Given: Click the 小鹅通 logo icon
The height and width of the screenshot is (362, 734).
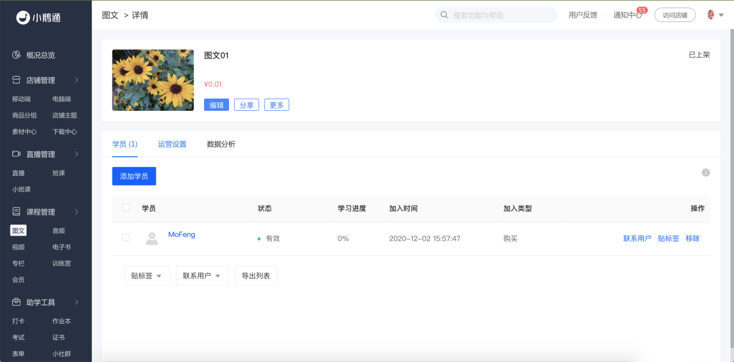Looking at the screenshot, I should tap(23, 18).
